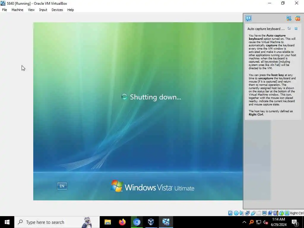The image size is (304, 228).
Task: Dismiss the Auto capture keyboard notification
Action: pyautogui.click(x=296, y=28)
